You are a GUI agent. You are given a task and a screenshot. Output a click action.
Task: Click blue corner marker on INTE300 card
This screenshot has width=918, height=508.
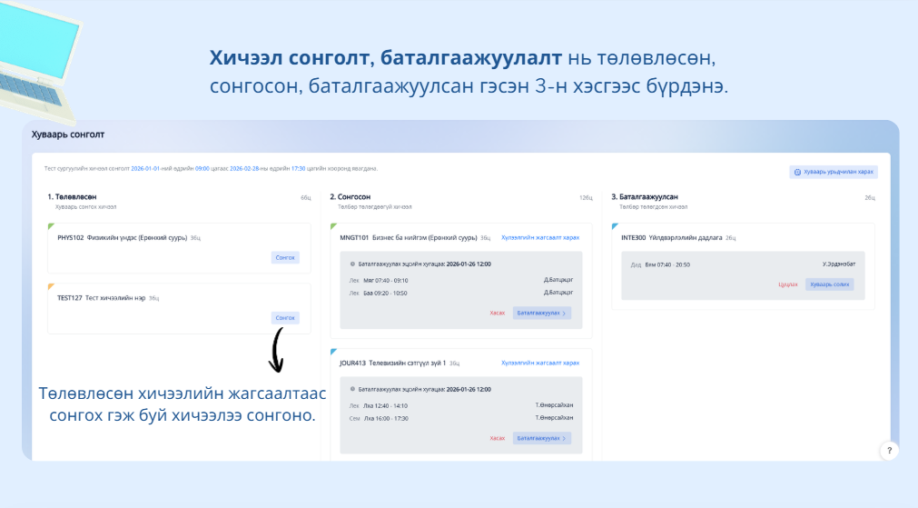point(615,226)
